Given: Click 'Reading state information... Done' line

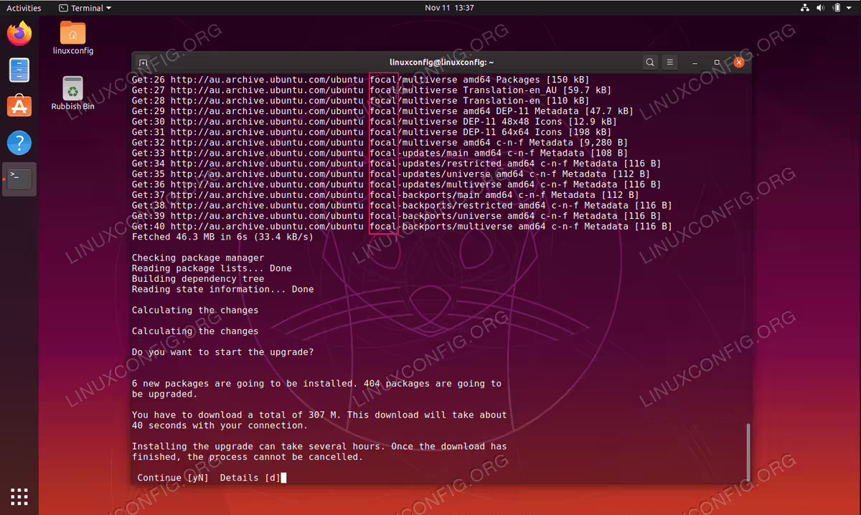Looking at the screenshot, I should coord(223,289).
